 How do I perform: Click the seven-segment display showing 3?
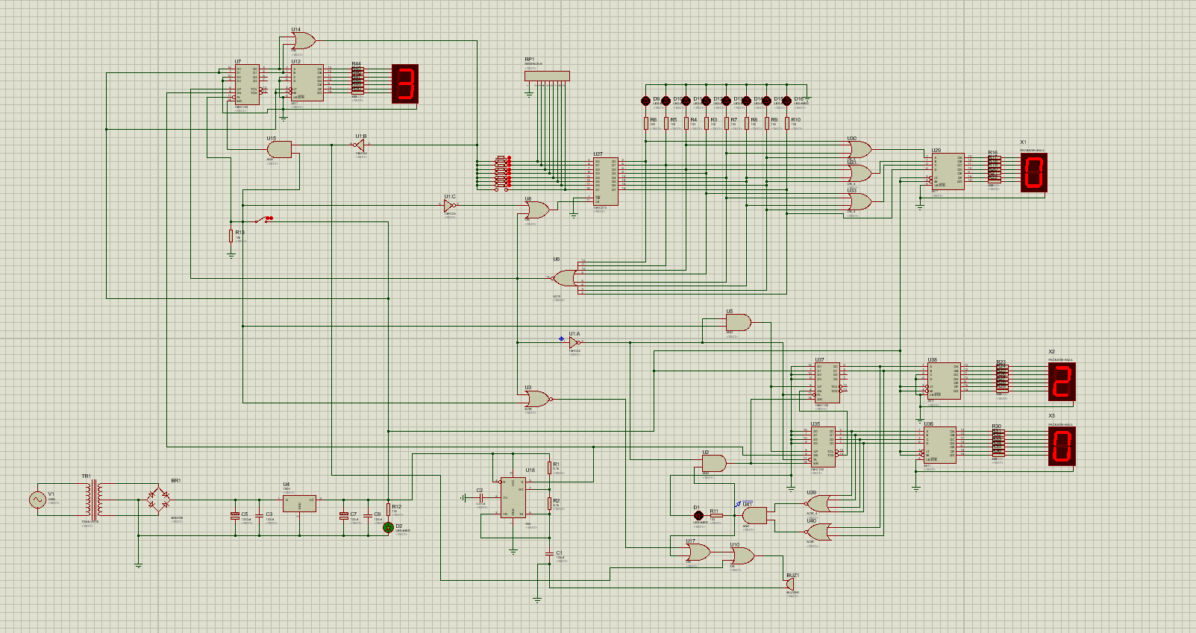[405, 84]
